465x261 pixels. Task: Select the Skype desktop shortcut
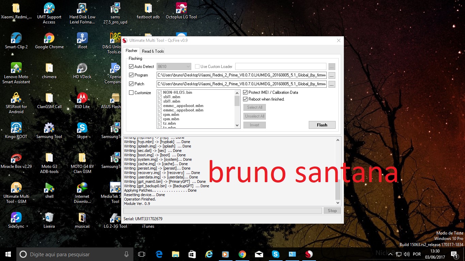[82, 130]
